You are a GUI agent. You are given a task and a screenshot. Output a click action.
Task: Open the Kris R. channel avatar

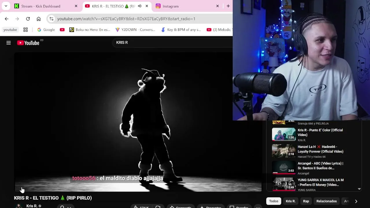point(19,206)
